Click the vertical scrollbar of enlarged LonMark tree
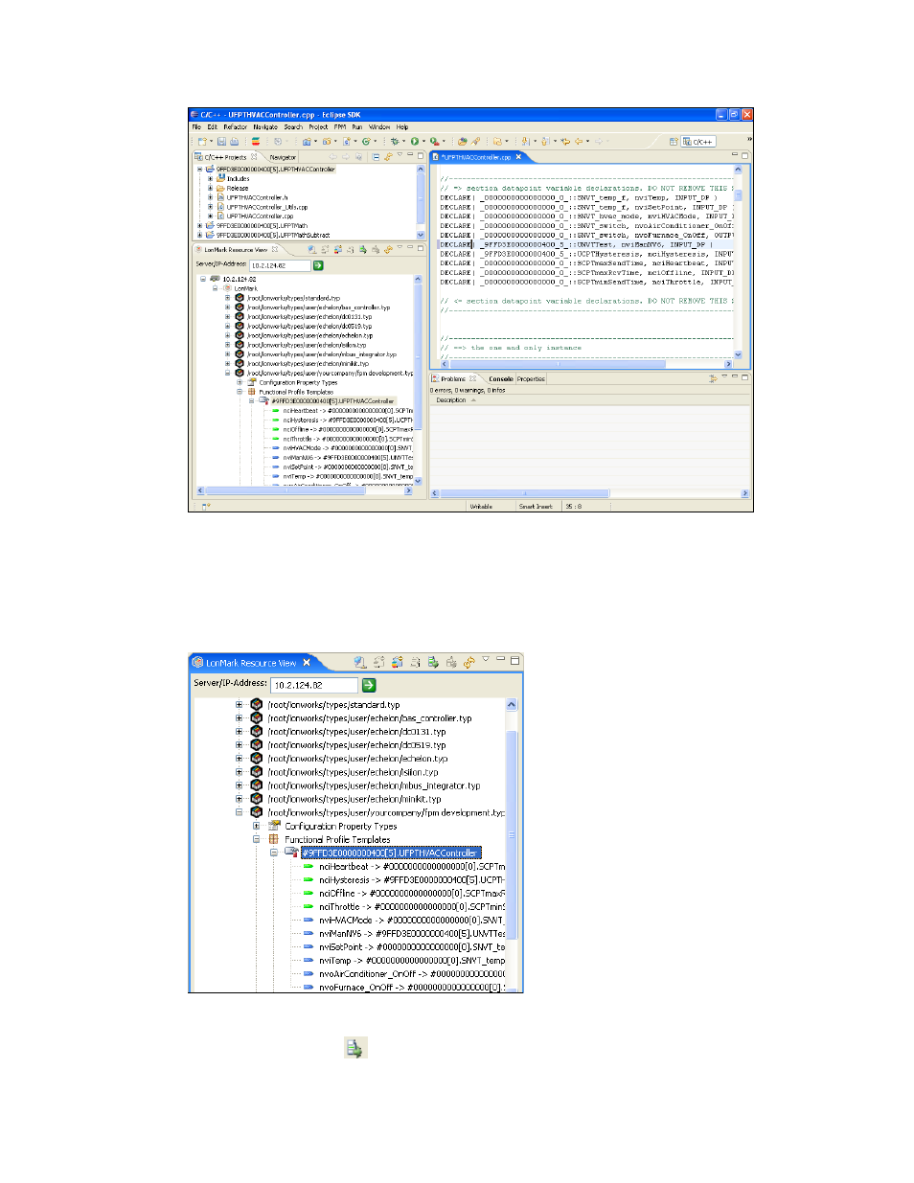This screenshot has width=914, height=1183. (512, 843)
